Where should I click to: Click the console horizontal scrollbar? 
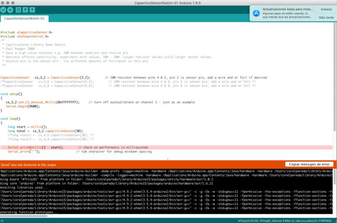[24, 216]
